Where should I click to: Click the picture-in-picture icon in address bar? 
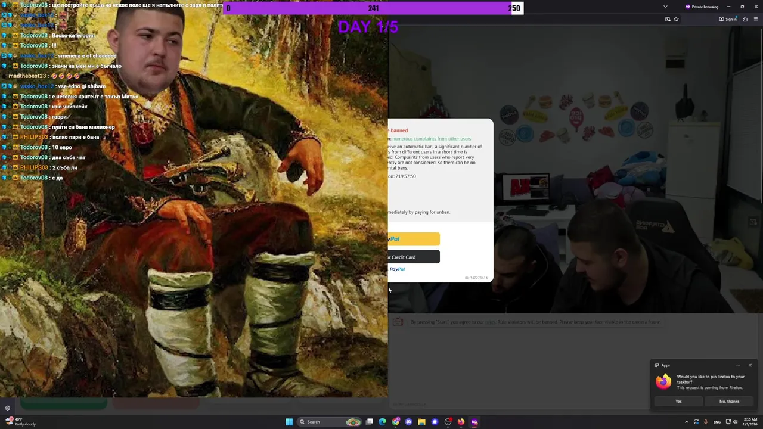click(668, 19)
